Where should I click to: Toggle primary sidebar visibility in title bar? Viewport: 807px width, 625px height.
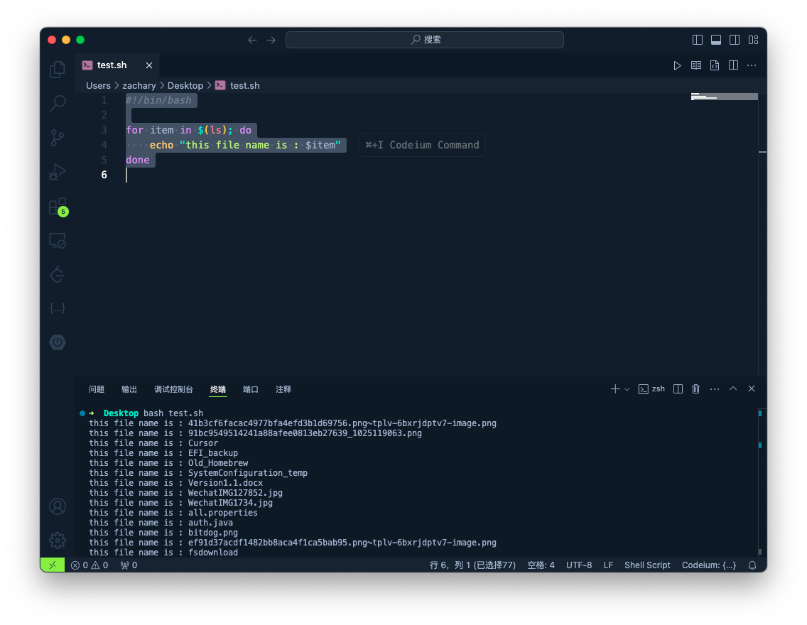[x=698, y=40]
